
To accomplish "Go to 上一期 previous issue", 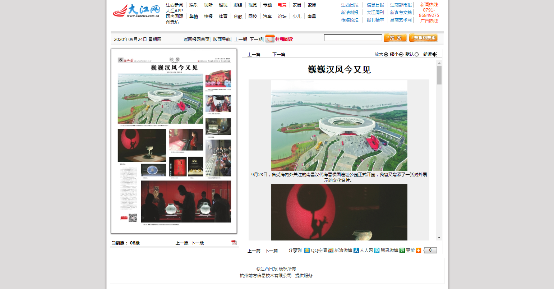I will (241, 40).
